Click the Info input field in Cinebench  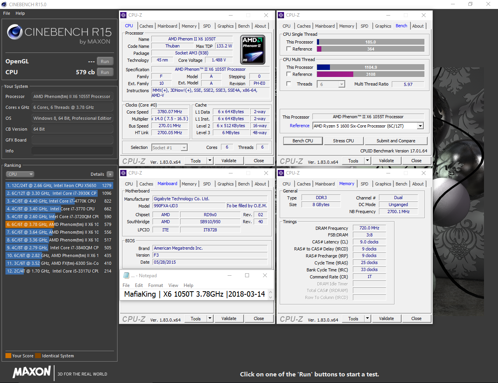72,151
